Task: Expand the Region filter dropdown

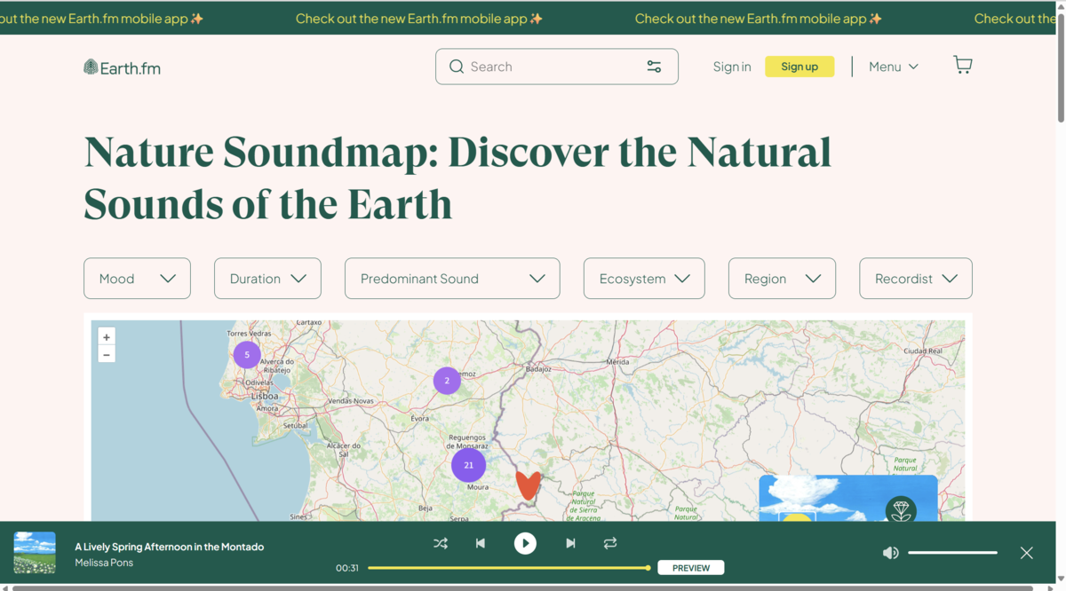Action: tap(782, 279)
